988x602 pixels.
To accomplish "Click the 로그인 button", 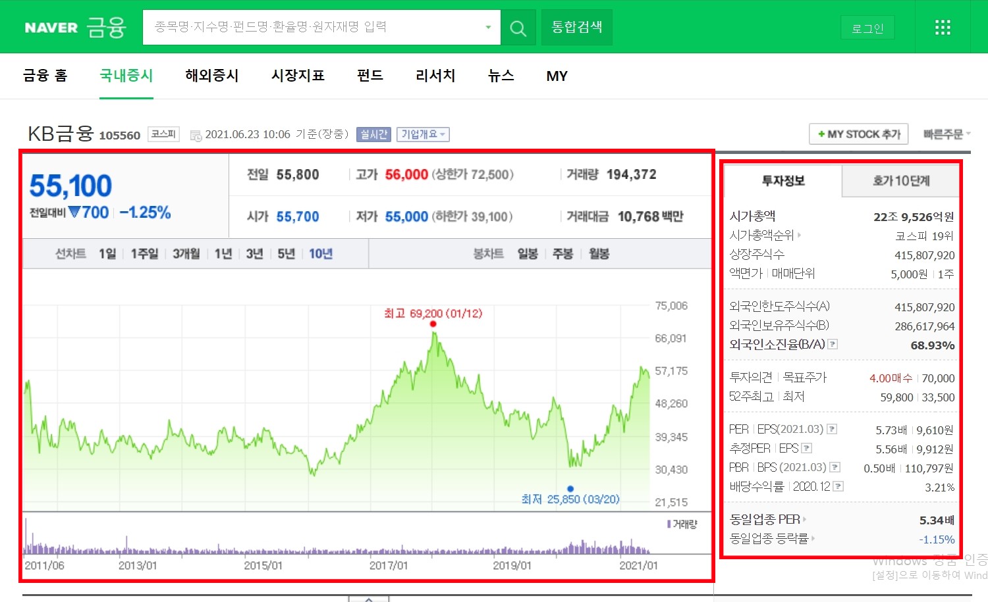I will pos(867,28).
